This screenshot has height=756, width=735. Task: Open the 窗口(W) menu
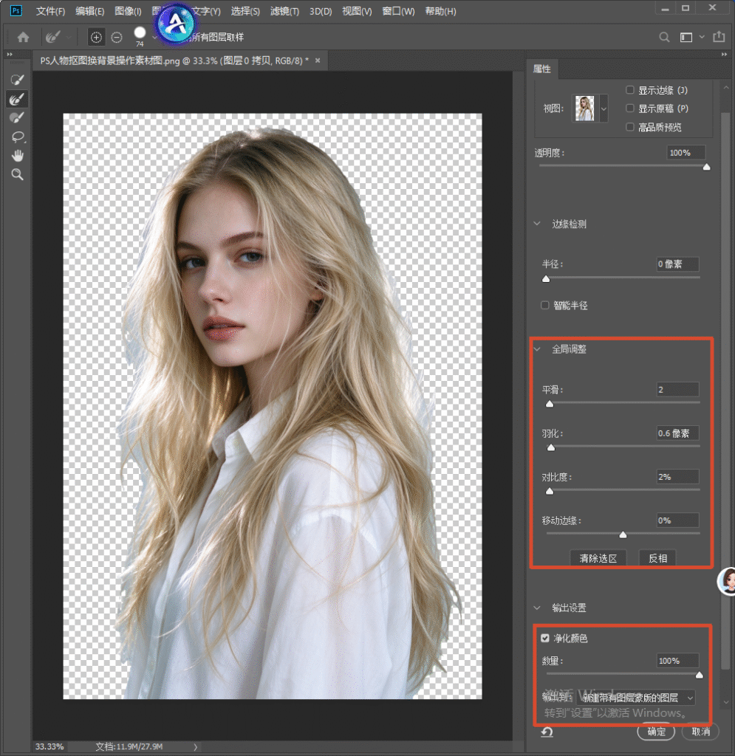click(398, 11)
